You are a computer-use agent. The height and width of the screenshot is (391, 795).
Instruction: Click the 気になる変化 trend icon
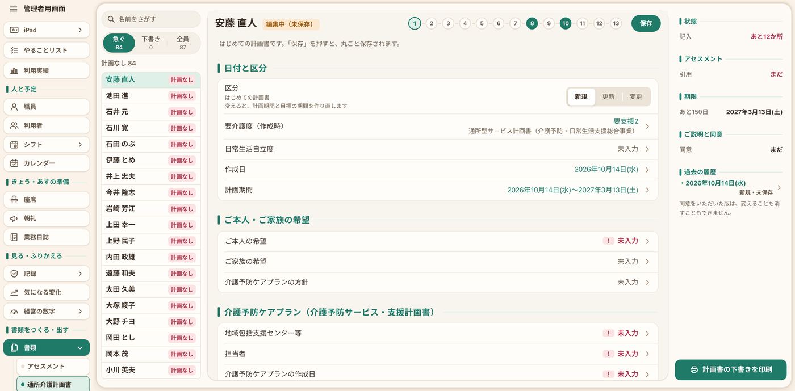14,292
